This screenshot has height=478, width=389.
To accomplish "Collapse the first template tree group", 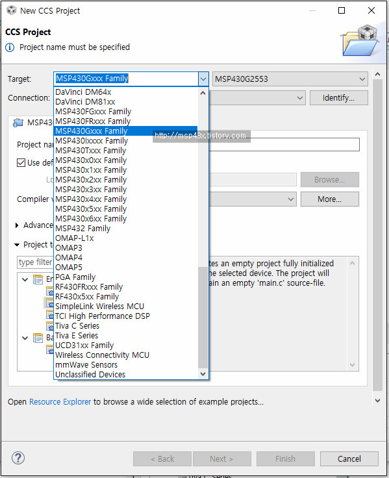I will 25,279.
